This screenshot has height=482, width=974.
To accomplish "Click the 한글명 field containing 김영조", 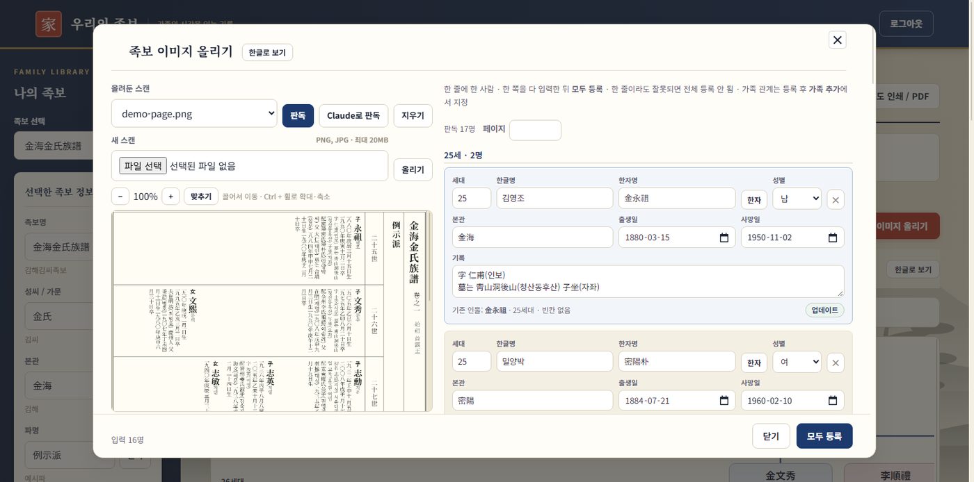I will point(554,198).
